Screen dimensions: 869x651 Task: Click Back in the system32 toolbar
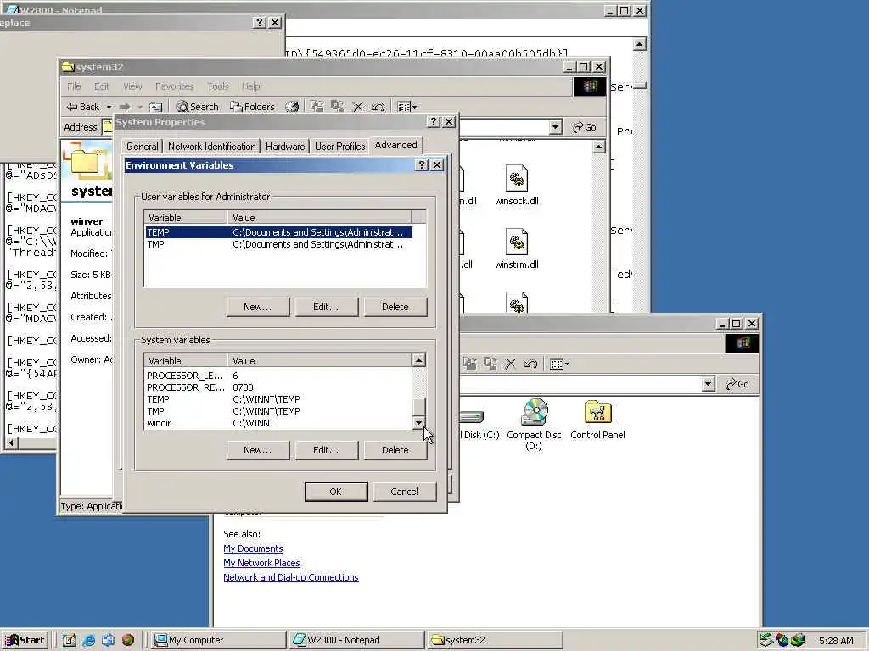[x=83, y=106]
